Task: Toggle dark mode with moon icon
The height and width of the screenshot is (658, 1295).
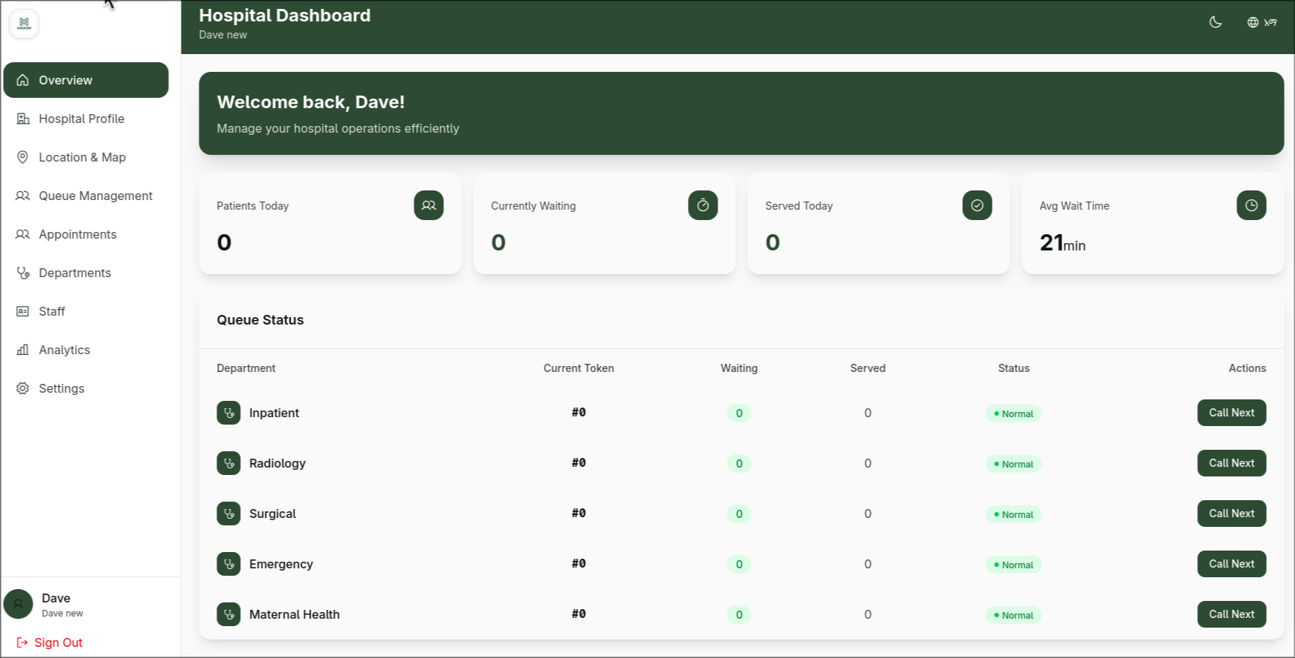Action: click(1215, 22)
